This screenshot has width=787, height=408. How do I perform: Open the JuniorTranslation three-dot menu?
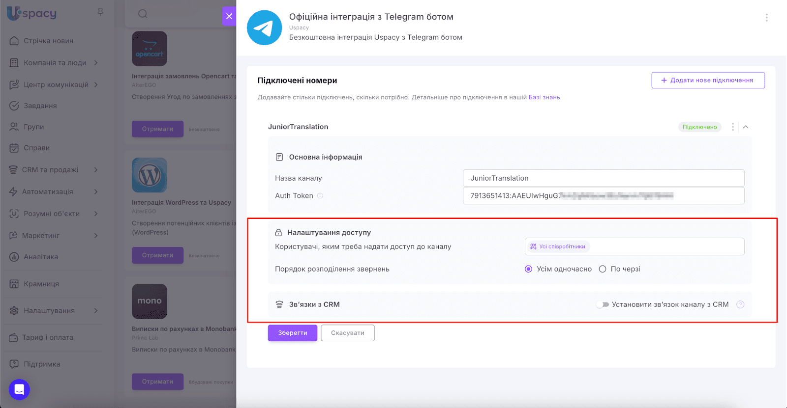coord(732,127)
